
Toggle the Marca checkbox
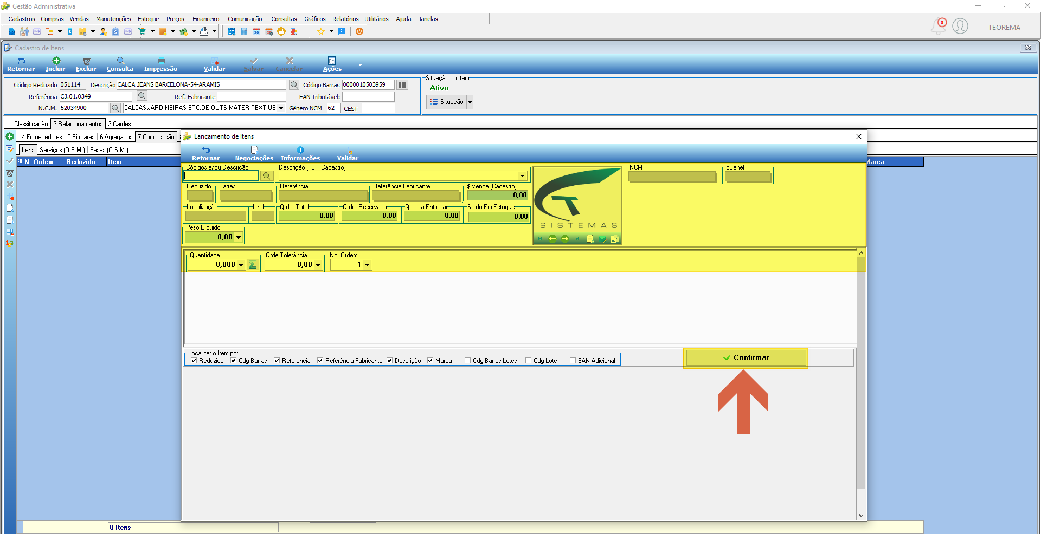[430, 360]
